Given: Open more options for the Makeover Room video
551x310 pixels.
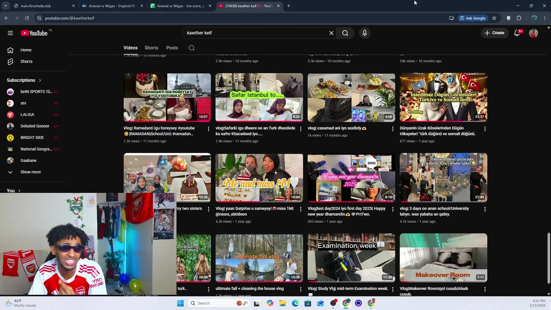Looking at the screenshot, I should 485,289.
